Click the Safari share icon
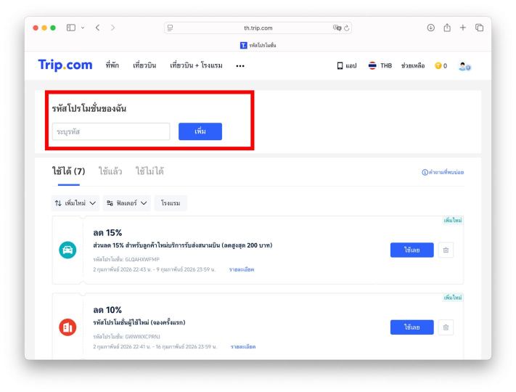Screen dimensions: 516x392 coord(447,28)
